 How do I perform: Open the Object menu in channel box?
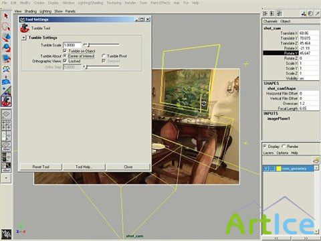(x=286, y=21)
